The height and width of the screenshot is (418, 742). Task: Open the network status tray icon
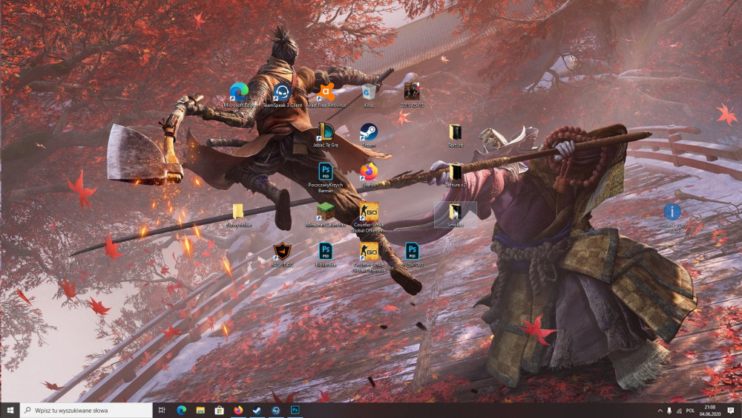click(x=679, y=411)
